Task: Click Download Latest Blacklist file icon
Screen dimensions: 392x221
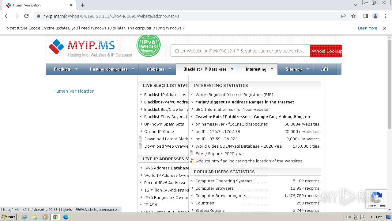Action: pyautogui.click(x=141, y=139)
